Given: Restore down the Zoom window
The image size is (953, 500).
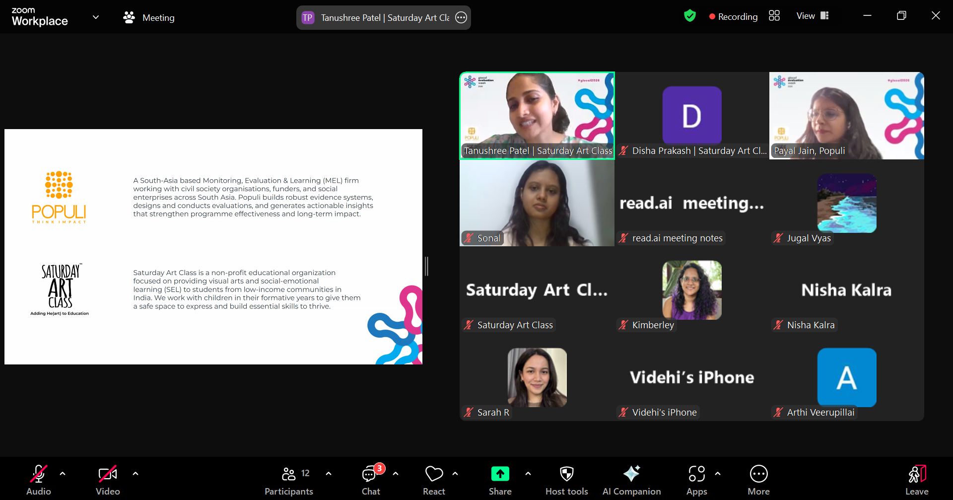Looking at the screenshot, I should 901,16.
